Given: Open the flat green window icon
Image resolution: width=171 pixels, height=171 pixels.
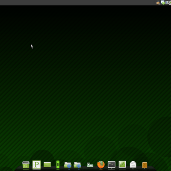Looking at the screenshot, I should tap(47, 165).
